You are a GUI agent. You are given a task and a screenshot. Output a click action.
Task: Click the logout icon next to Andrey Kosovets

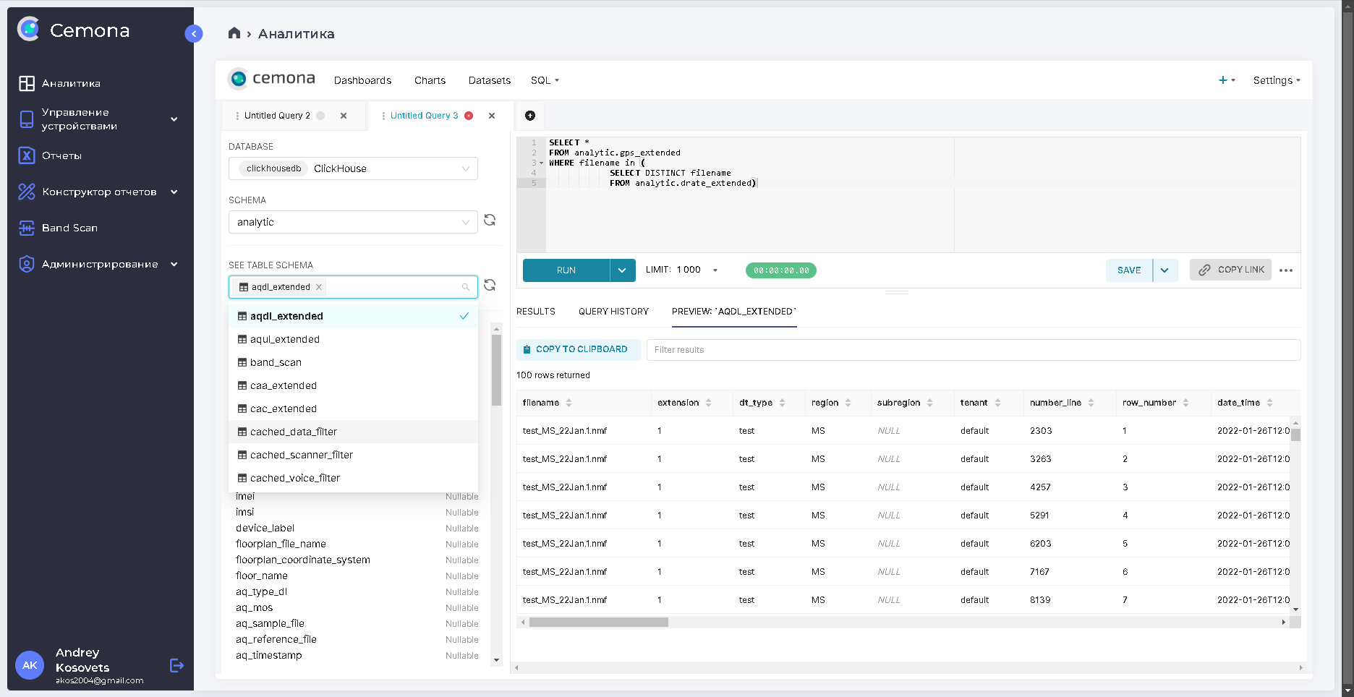pyautogui.click(x=176, y=665)
